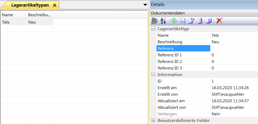Collapse the Information section
This screenshot has height=124, width=258.
tap(153, 75)
